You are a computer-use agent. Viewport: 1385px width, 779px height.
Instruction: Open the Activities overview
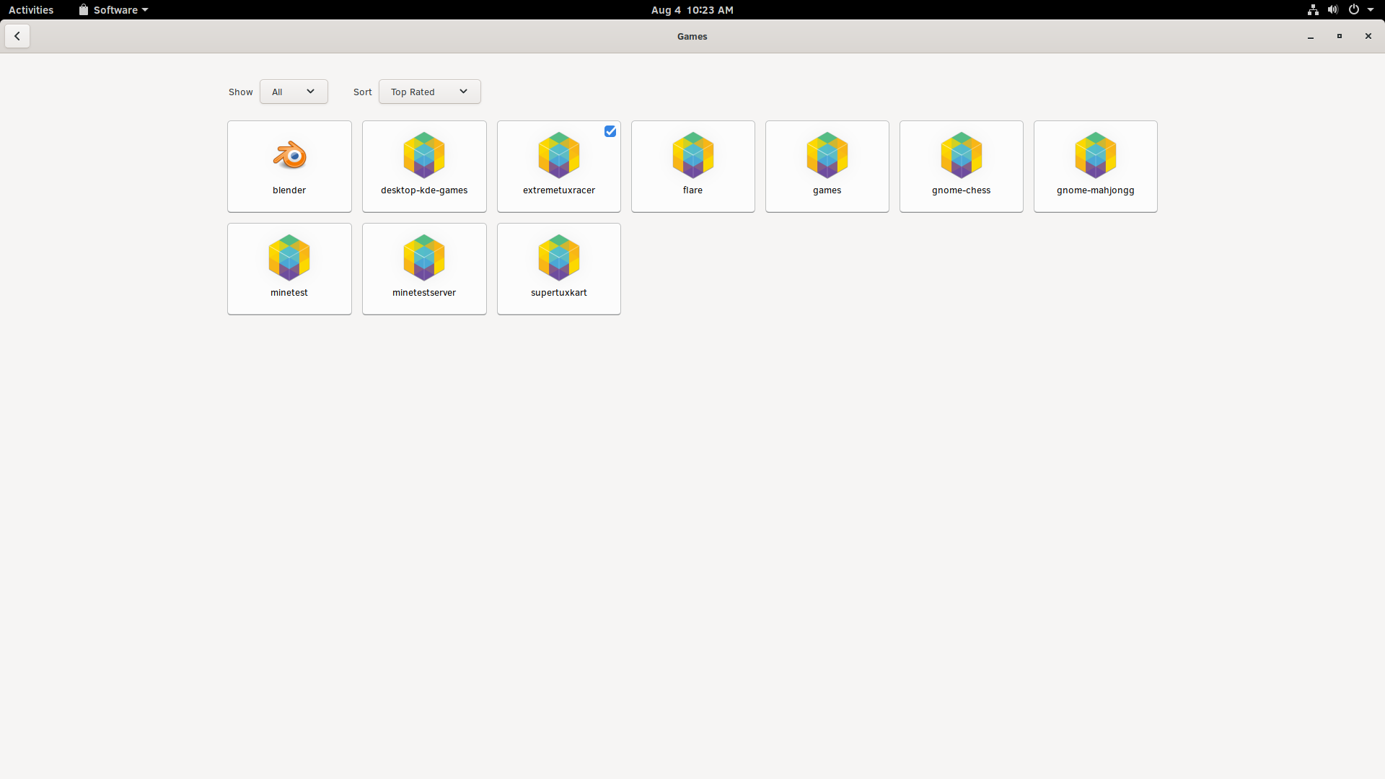tap(31, 10)
